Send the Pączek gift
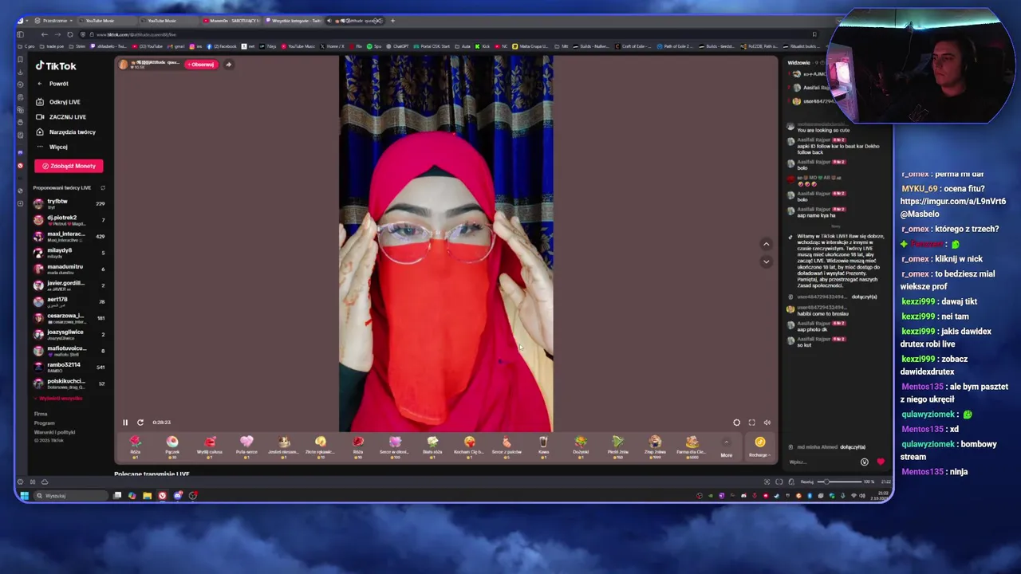 [x=172, y=446]
